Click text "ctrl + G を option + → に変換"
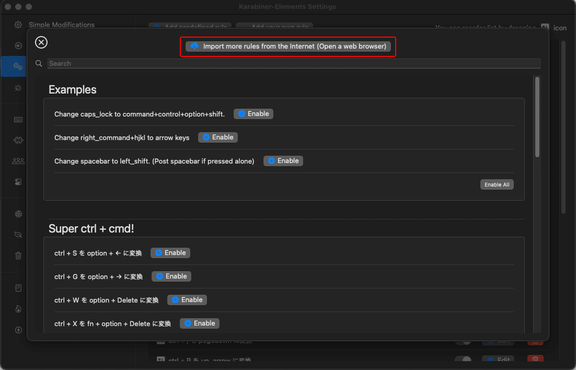Image resolution: width=576 pixels, height=370 pixels. (x=98, y=276)
